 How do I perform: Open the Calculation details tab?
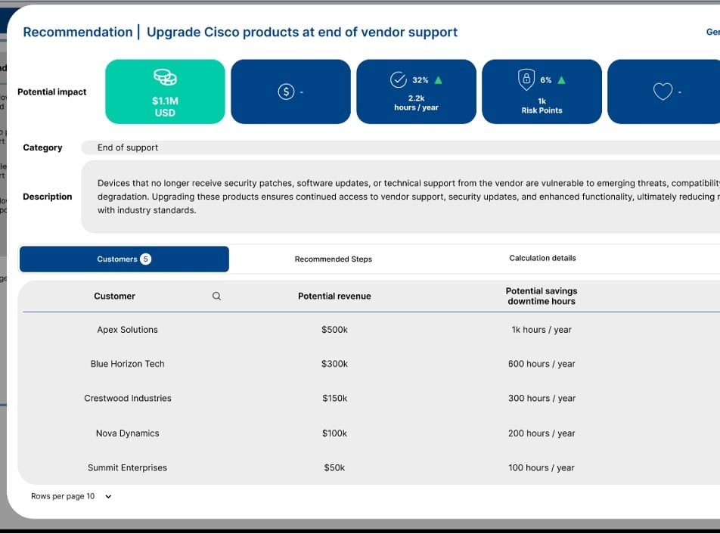click(x=542, y=259)
